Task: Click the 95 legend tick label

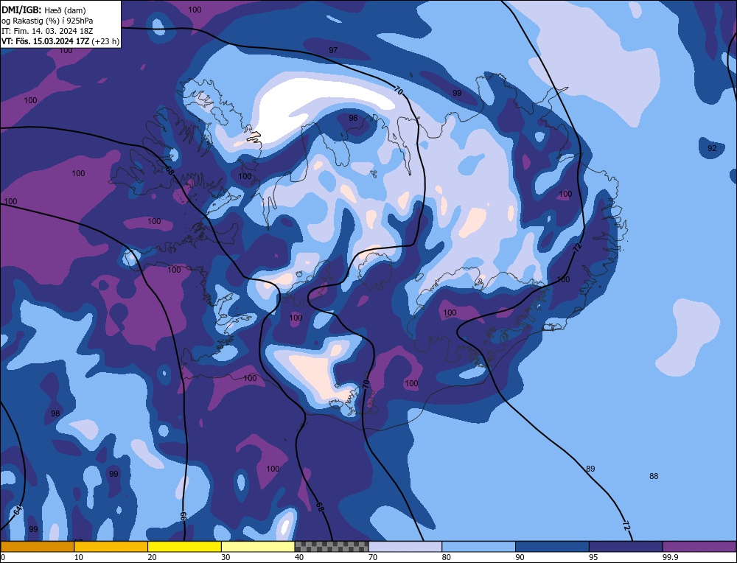Action: tap(593, 557)
